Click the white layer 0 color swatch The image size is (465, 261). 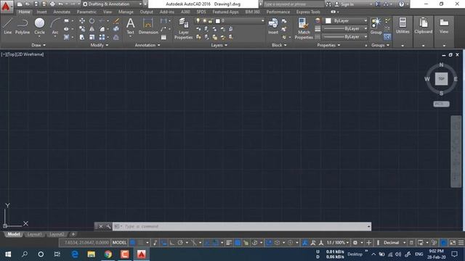[218, 21]
